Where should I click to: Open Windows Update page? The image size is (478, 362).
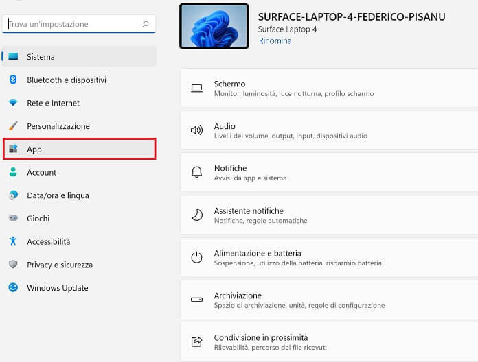pos(79,288)
